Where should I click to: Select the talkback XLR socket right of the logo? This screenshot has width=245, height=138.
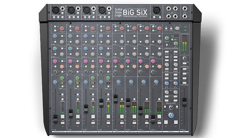point(156,10)
